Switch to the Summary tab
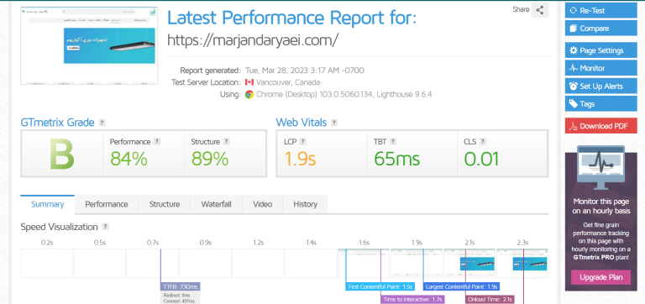The height and width of the screenshot is (304, 645). click(47, 204)
